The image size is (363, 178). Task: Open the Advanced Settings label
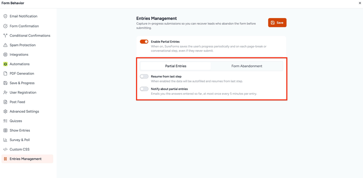tap(24, 112)
